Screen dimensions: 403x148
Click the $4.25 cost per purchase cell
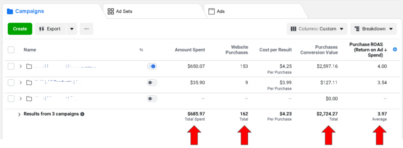(x=286, y=67)
